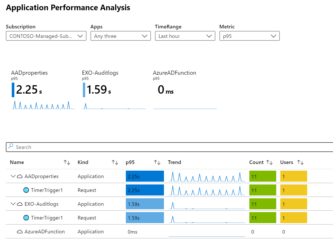Sort table by Name column arrows

point(67,162)
